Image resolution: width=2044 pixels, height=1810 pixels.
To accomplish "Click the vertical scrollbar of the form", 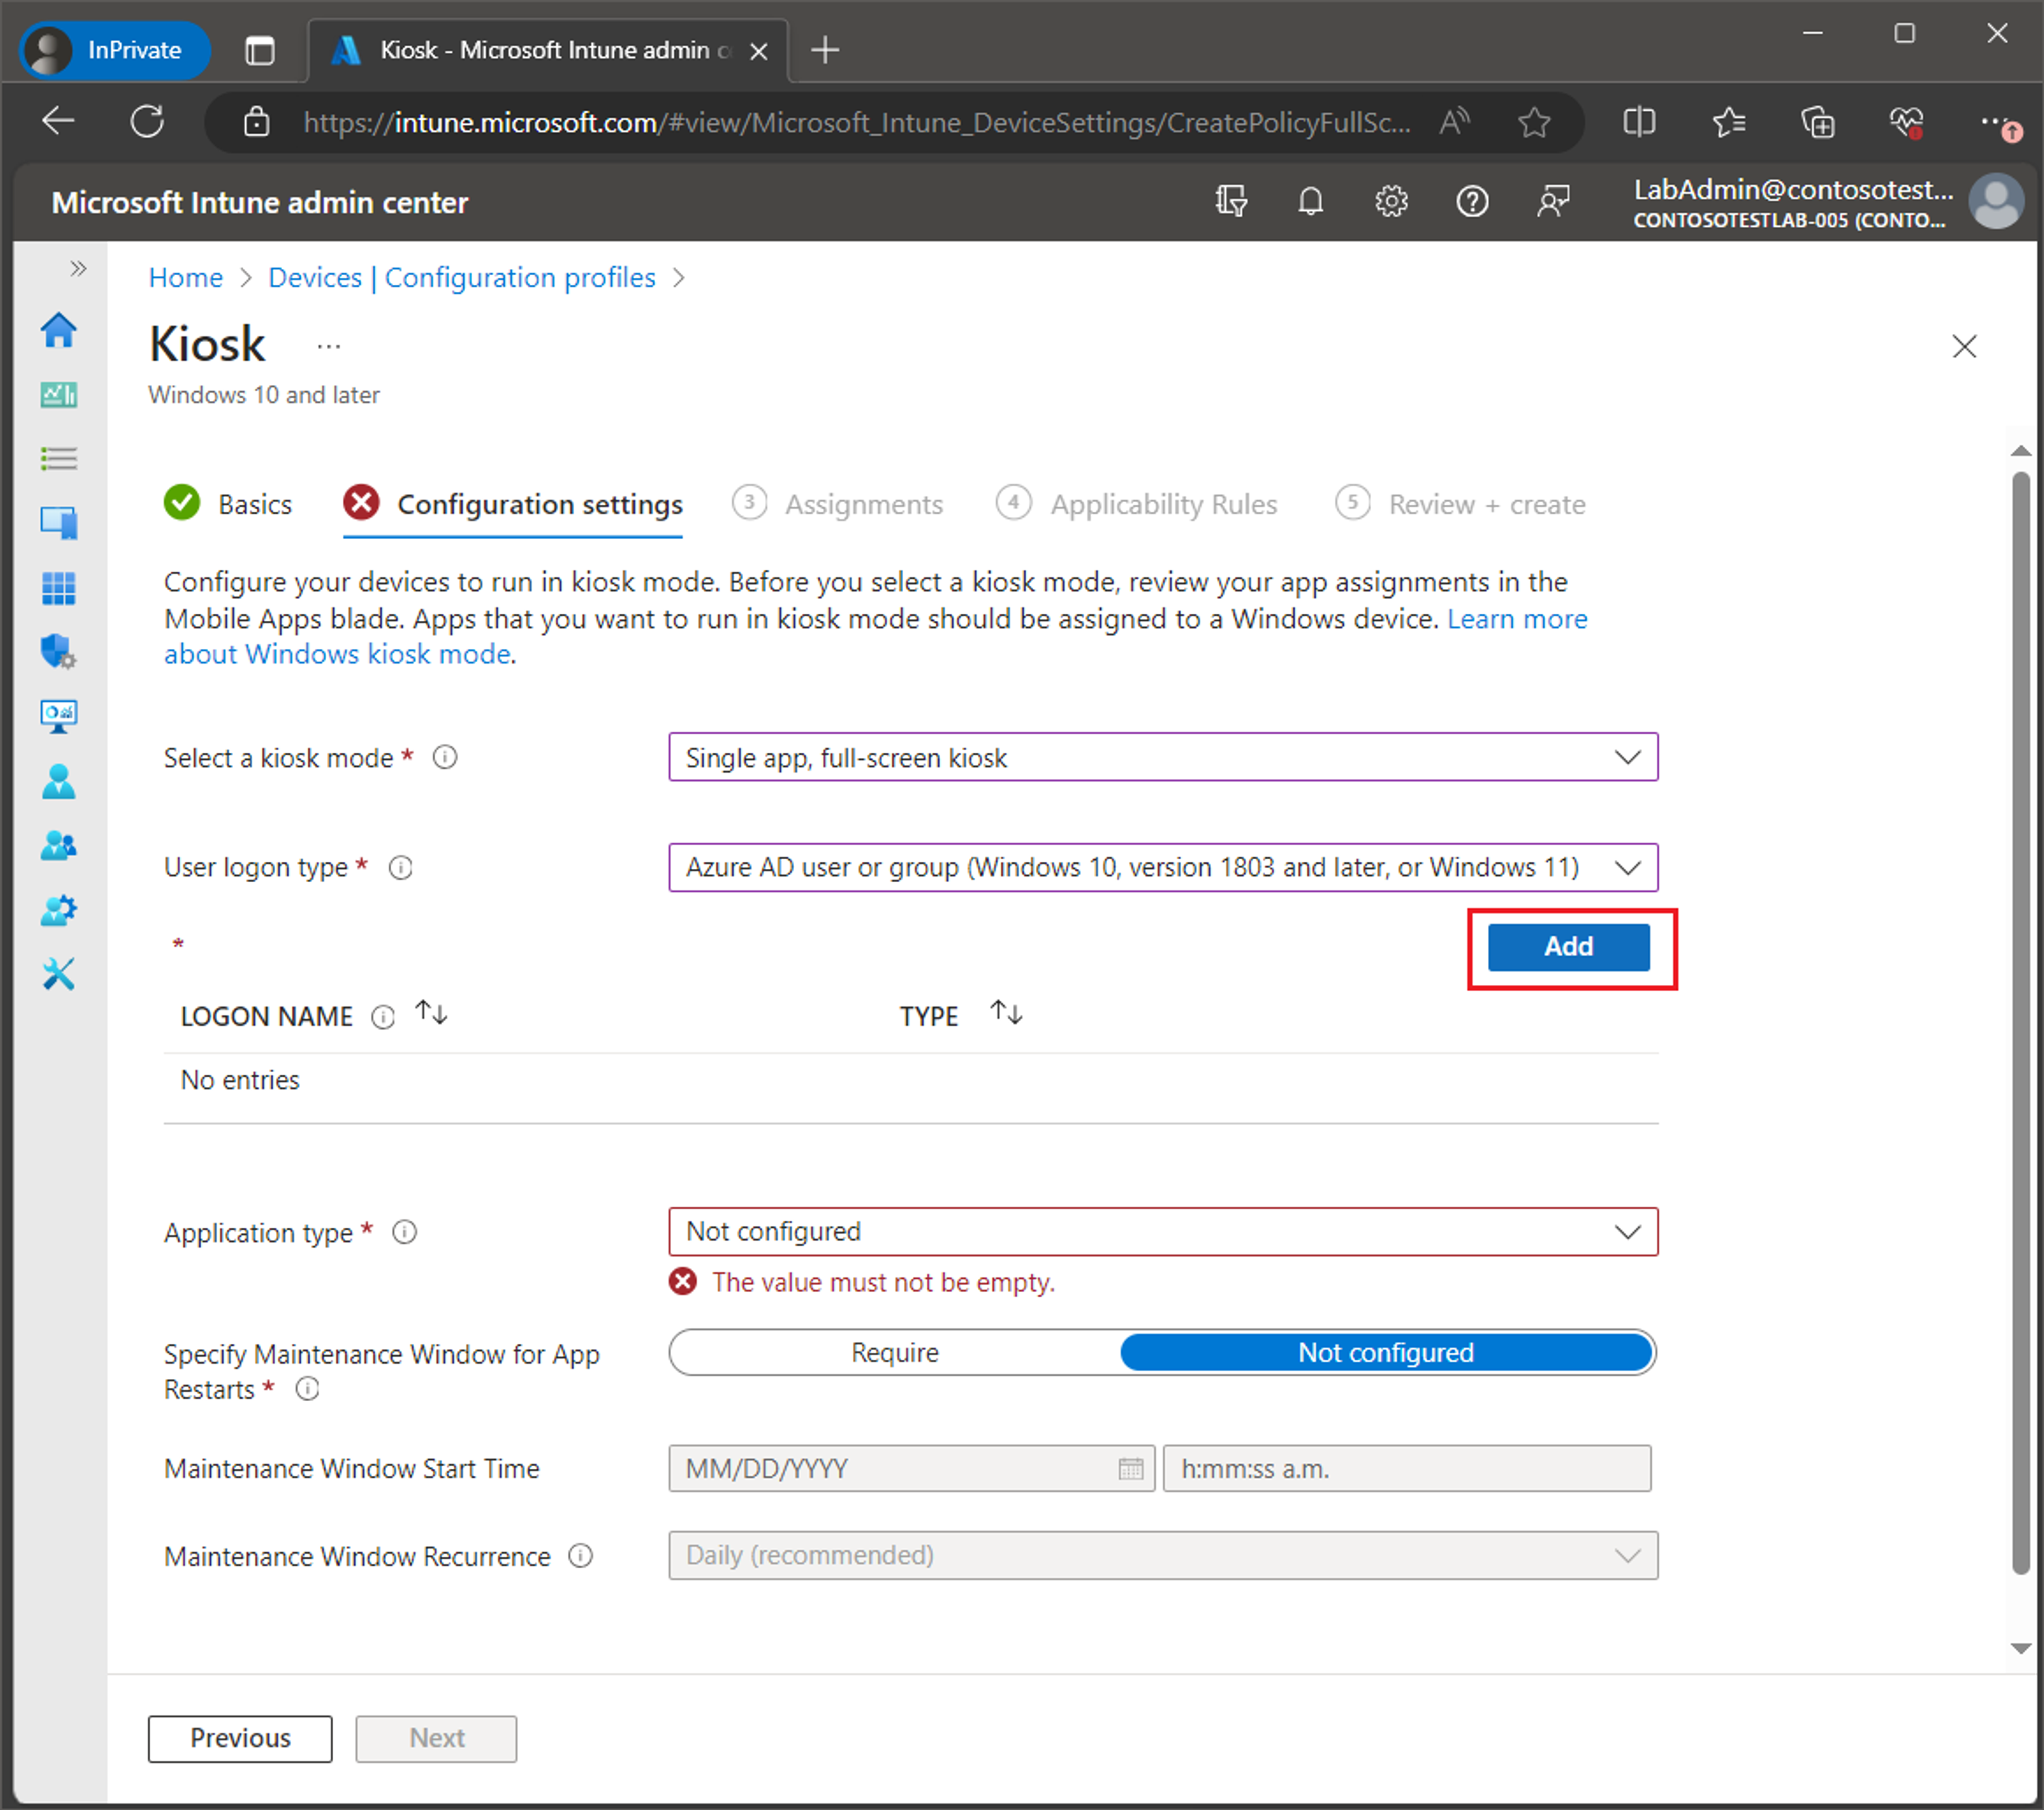I will click(x=2021, y=1024).
